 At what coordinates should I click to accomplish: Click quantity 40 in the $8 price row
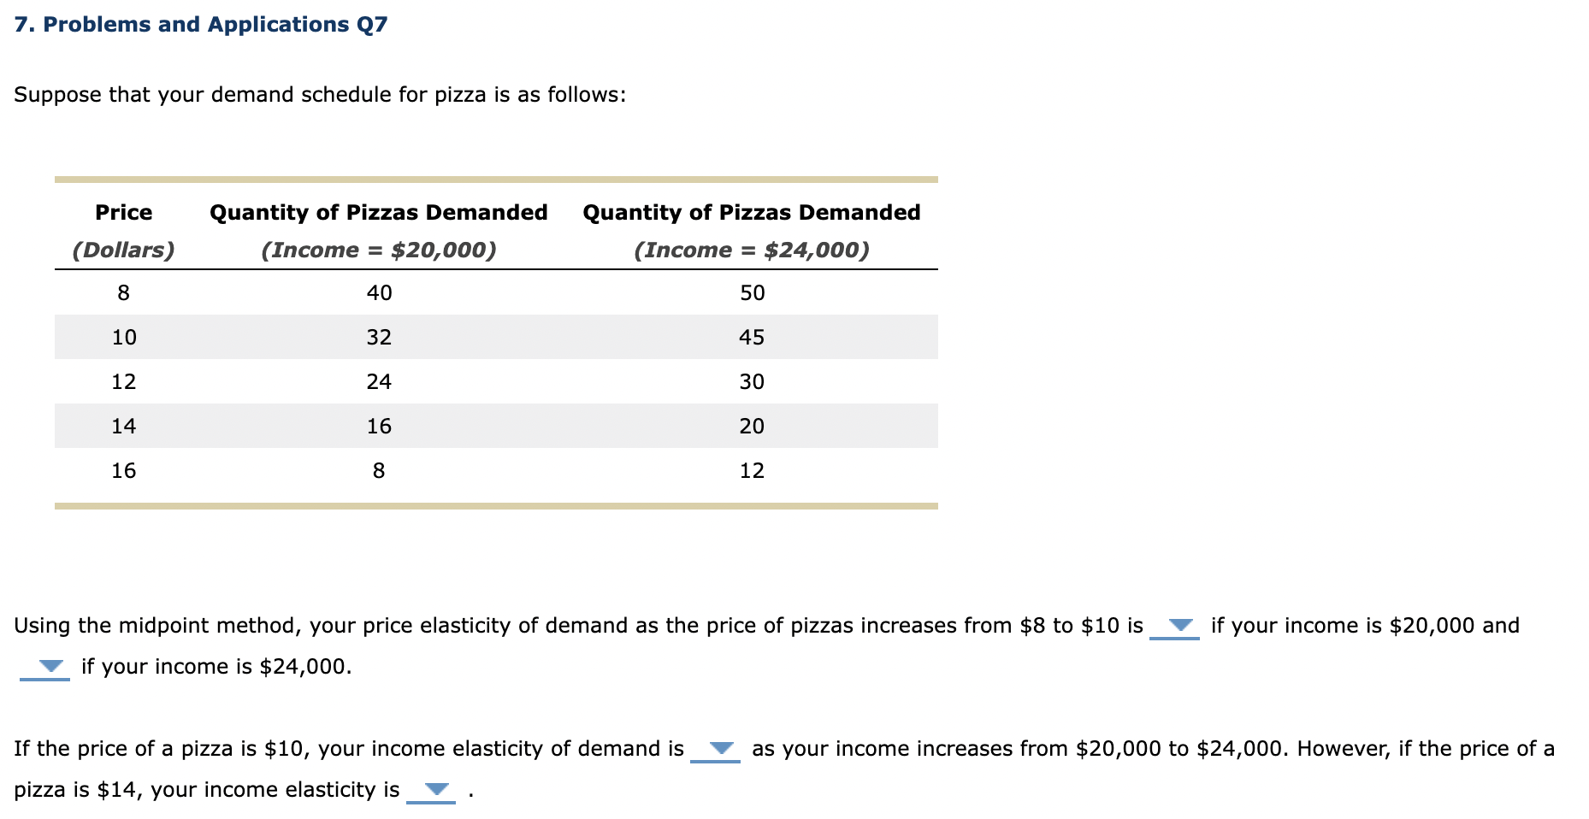tap(379, 293)
